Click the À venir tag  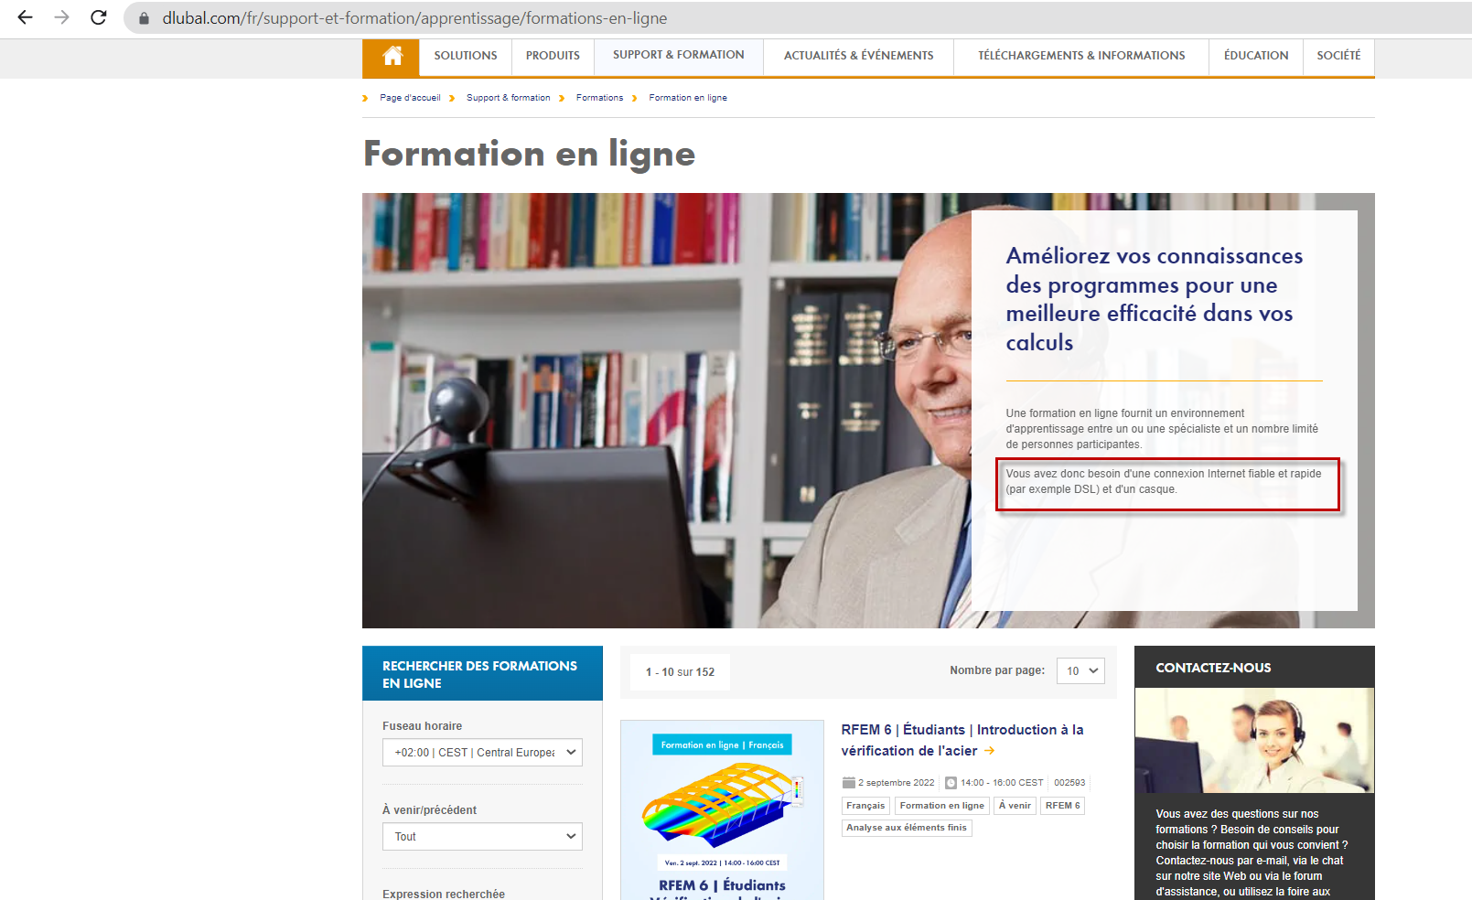point(1015,806)
